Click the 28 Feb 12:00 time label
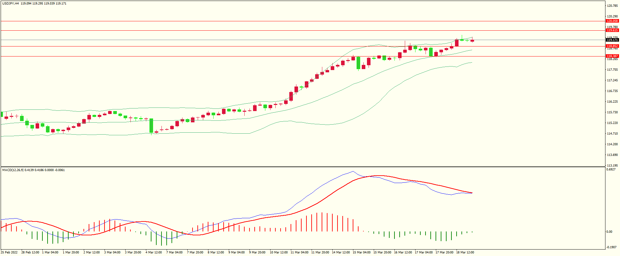 click(x=30, y=252)
